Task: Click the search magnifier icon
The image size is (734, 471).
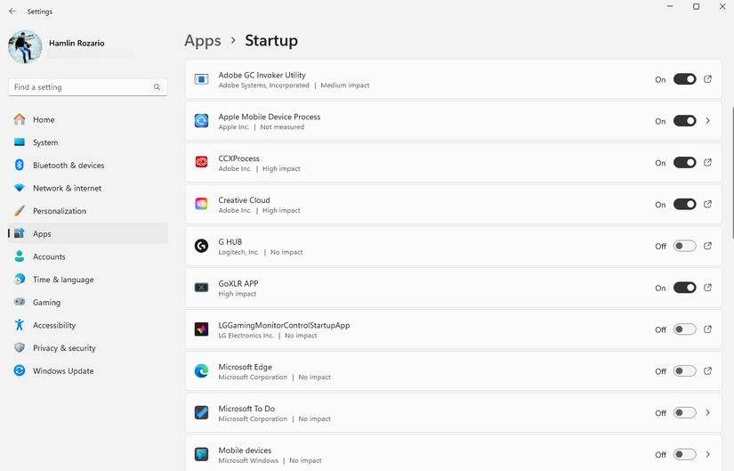Action: [157, 87]
